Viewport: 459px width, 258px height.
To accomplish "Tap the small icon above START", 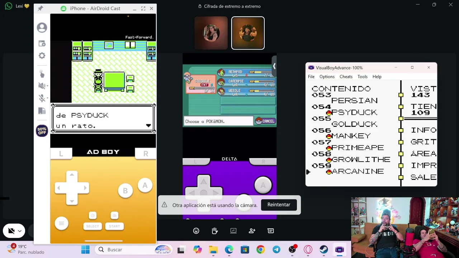I will (x=114, y=215).
